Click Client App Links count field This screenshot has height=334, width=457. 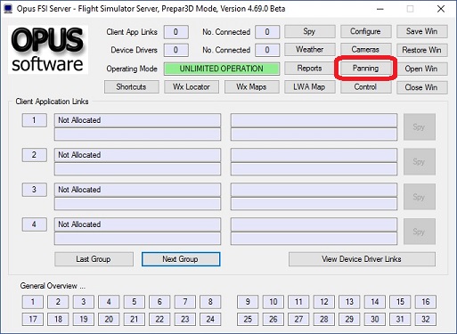[176, 32]
